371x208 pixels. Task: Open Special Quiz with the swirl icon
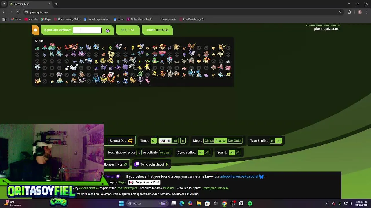[121, 141]
